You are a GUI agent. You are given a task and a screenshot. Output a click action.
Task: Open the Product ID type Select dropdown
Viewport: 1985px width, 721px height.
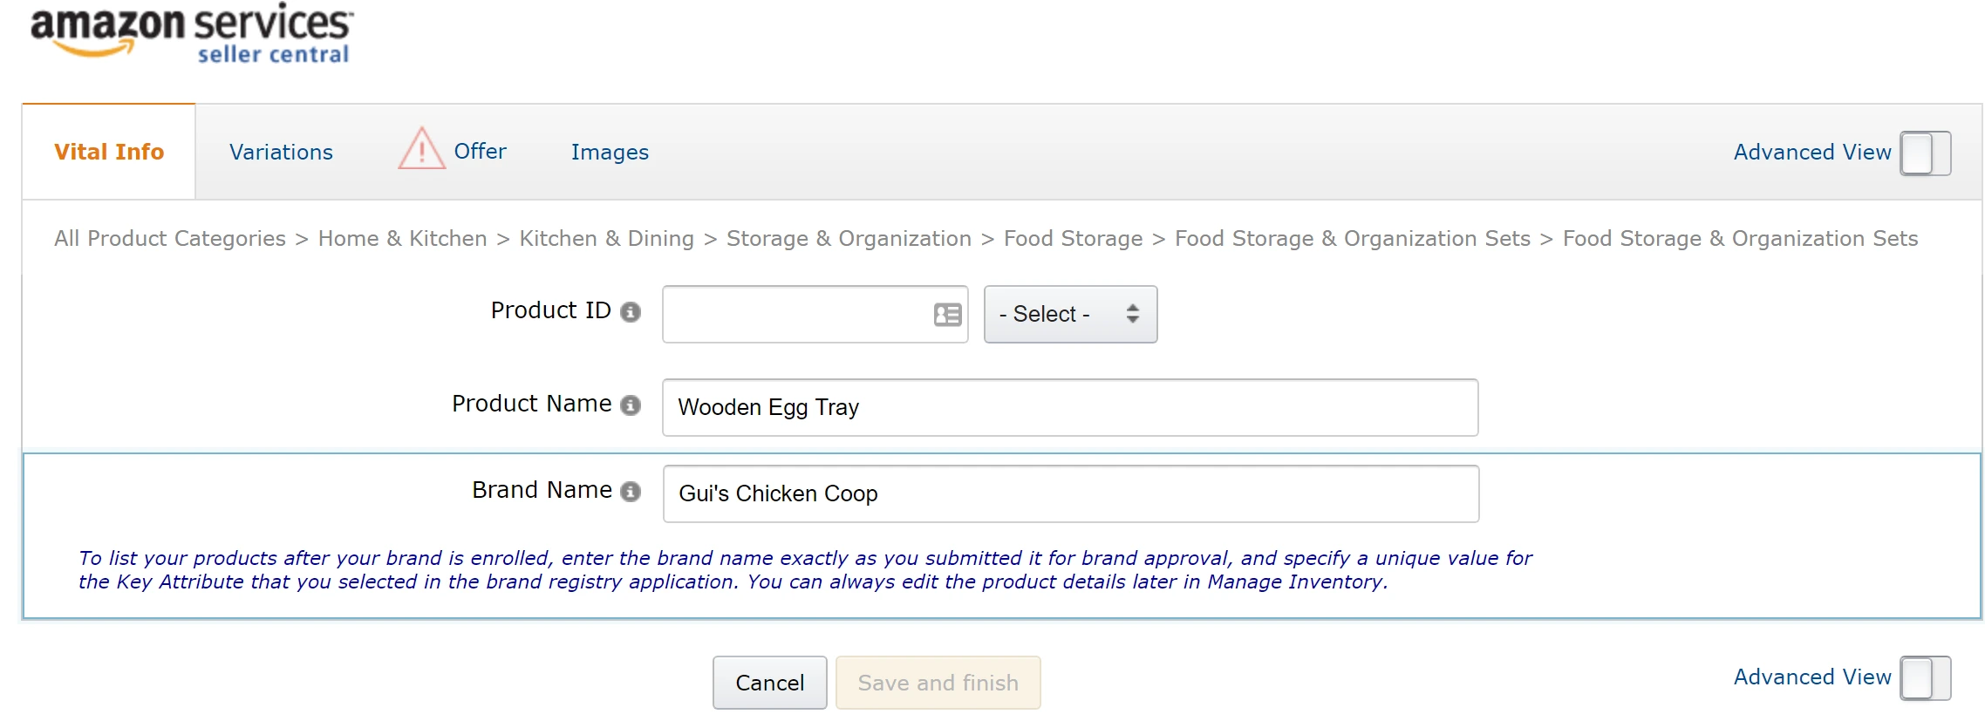[x=1070, y=315]
